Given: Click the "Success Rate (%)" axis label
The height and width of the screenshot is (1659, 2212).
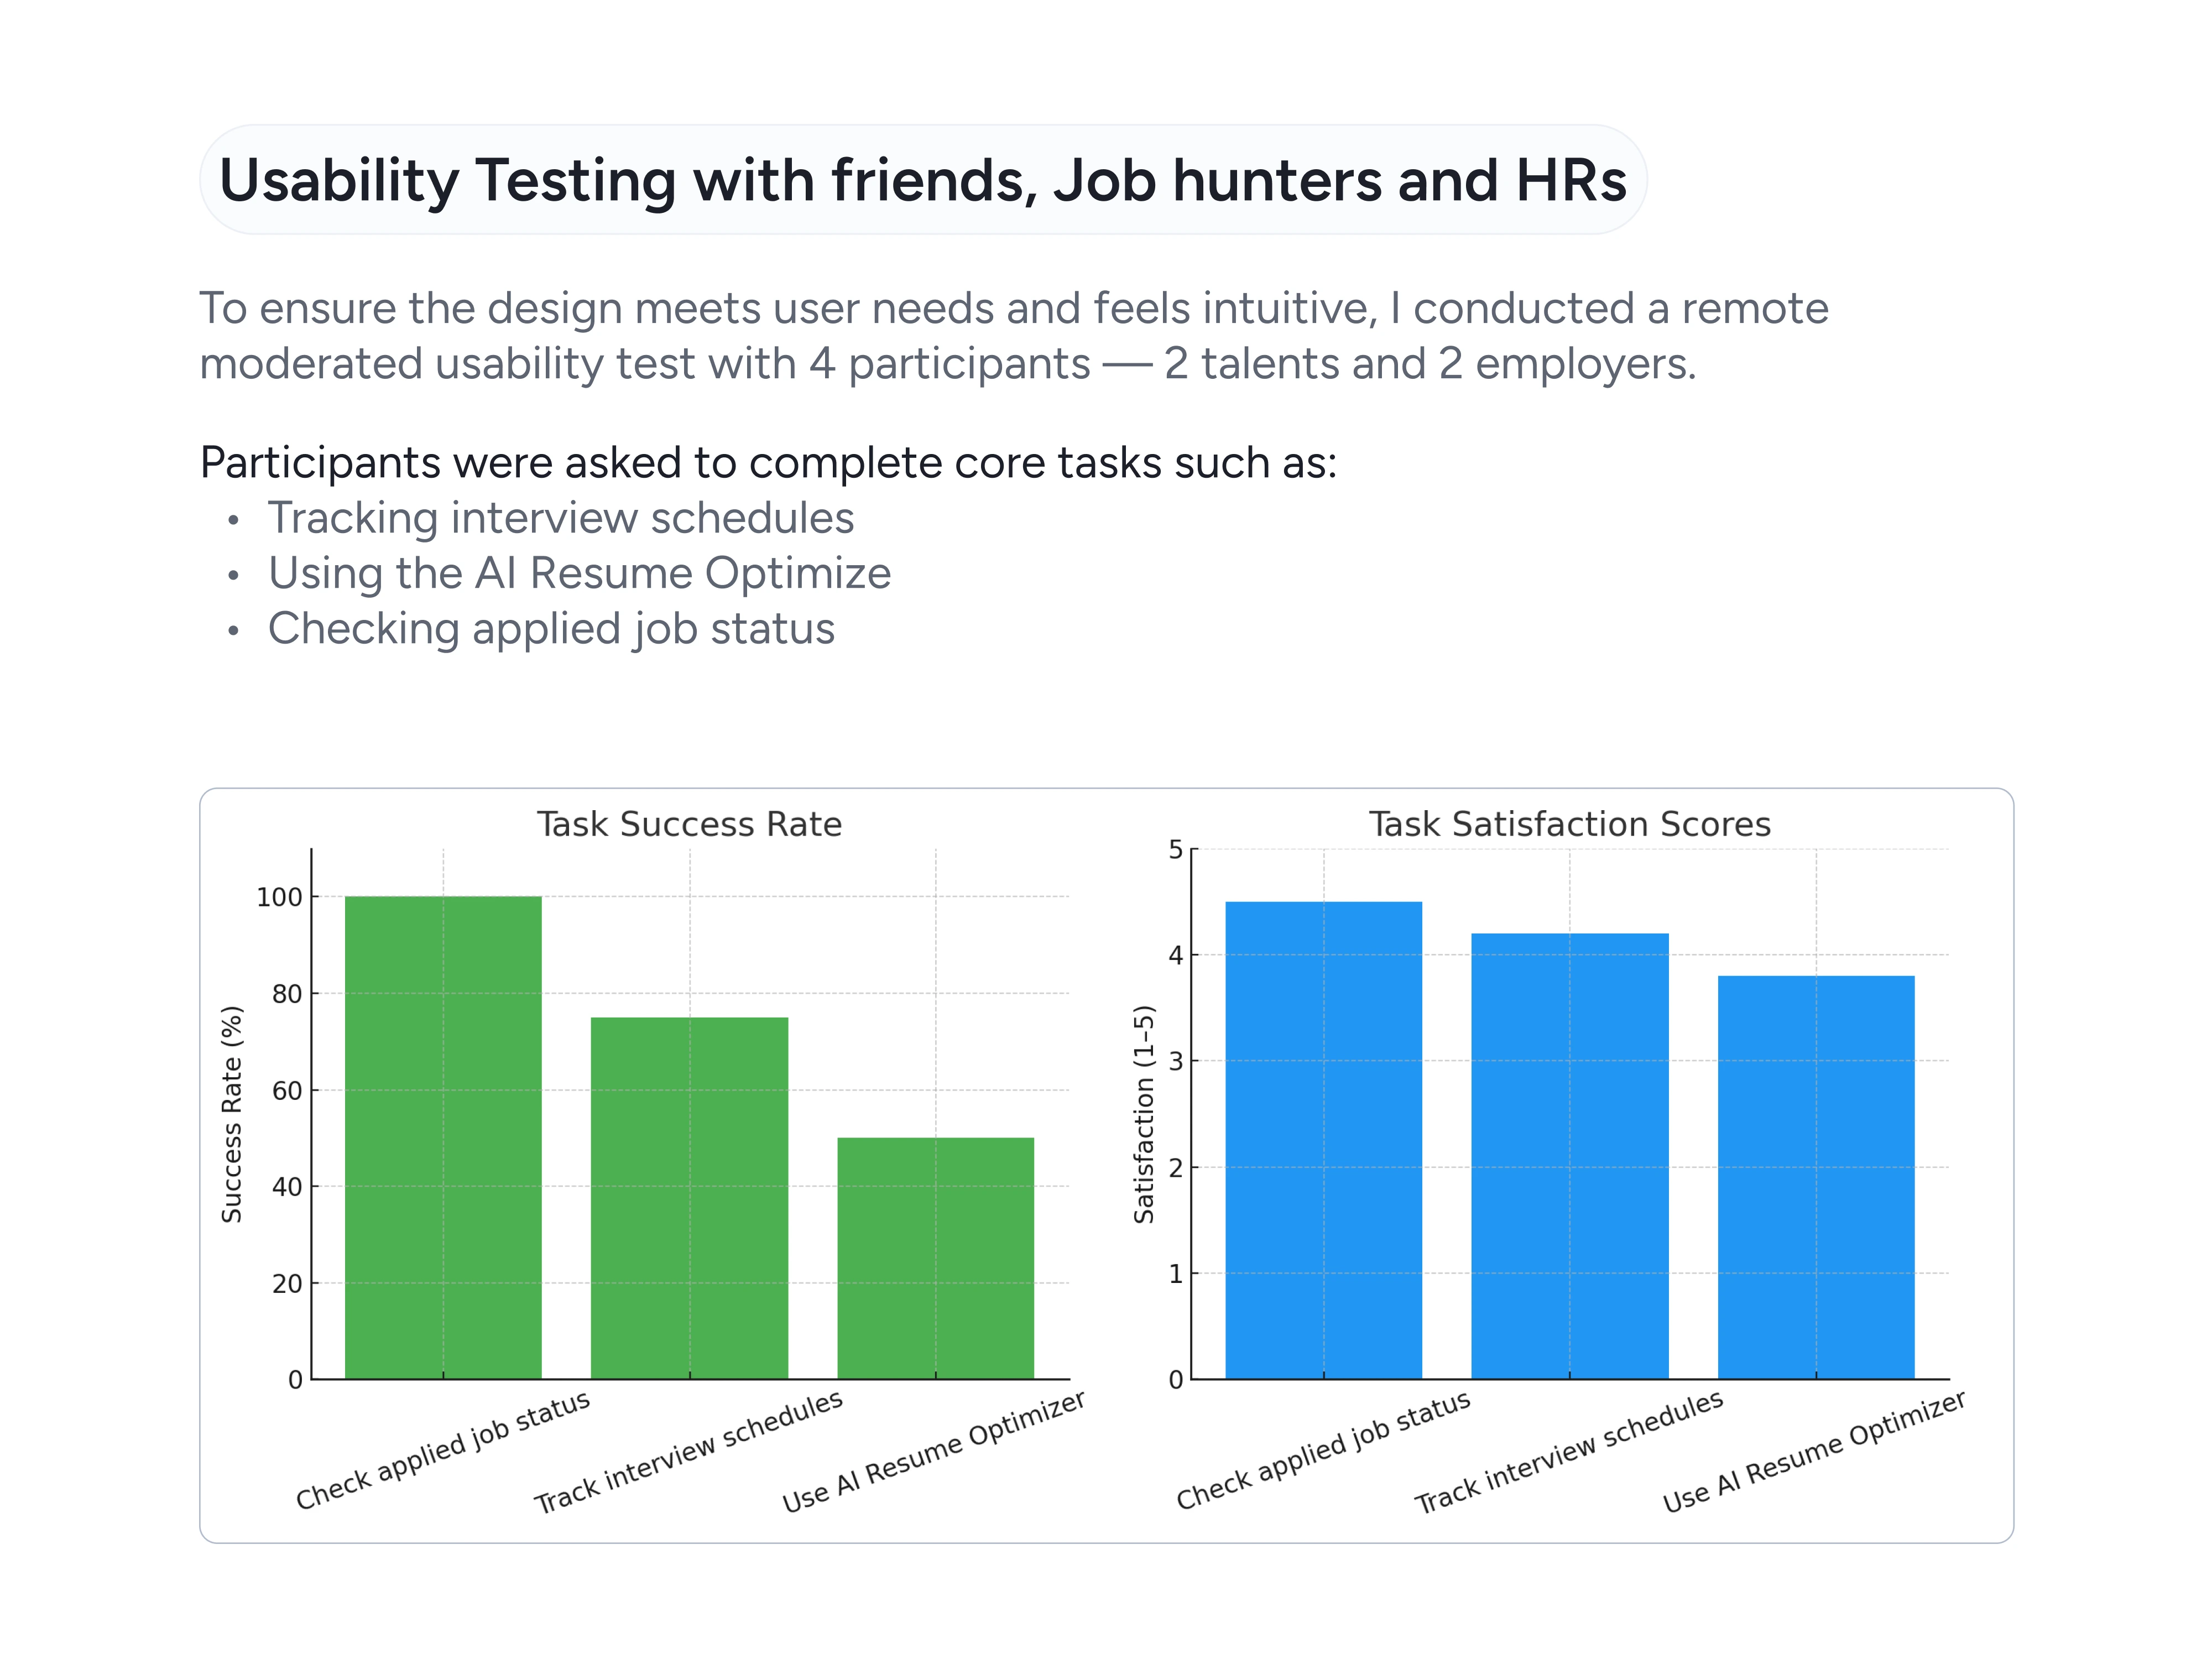Looking at the screenshot, I should point(232,1114).
